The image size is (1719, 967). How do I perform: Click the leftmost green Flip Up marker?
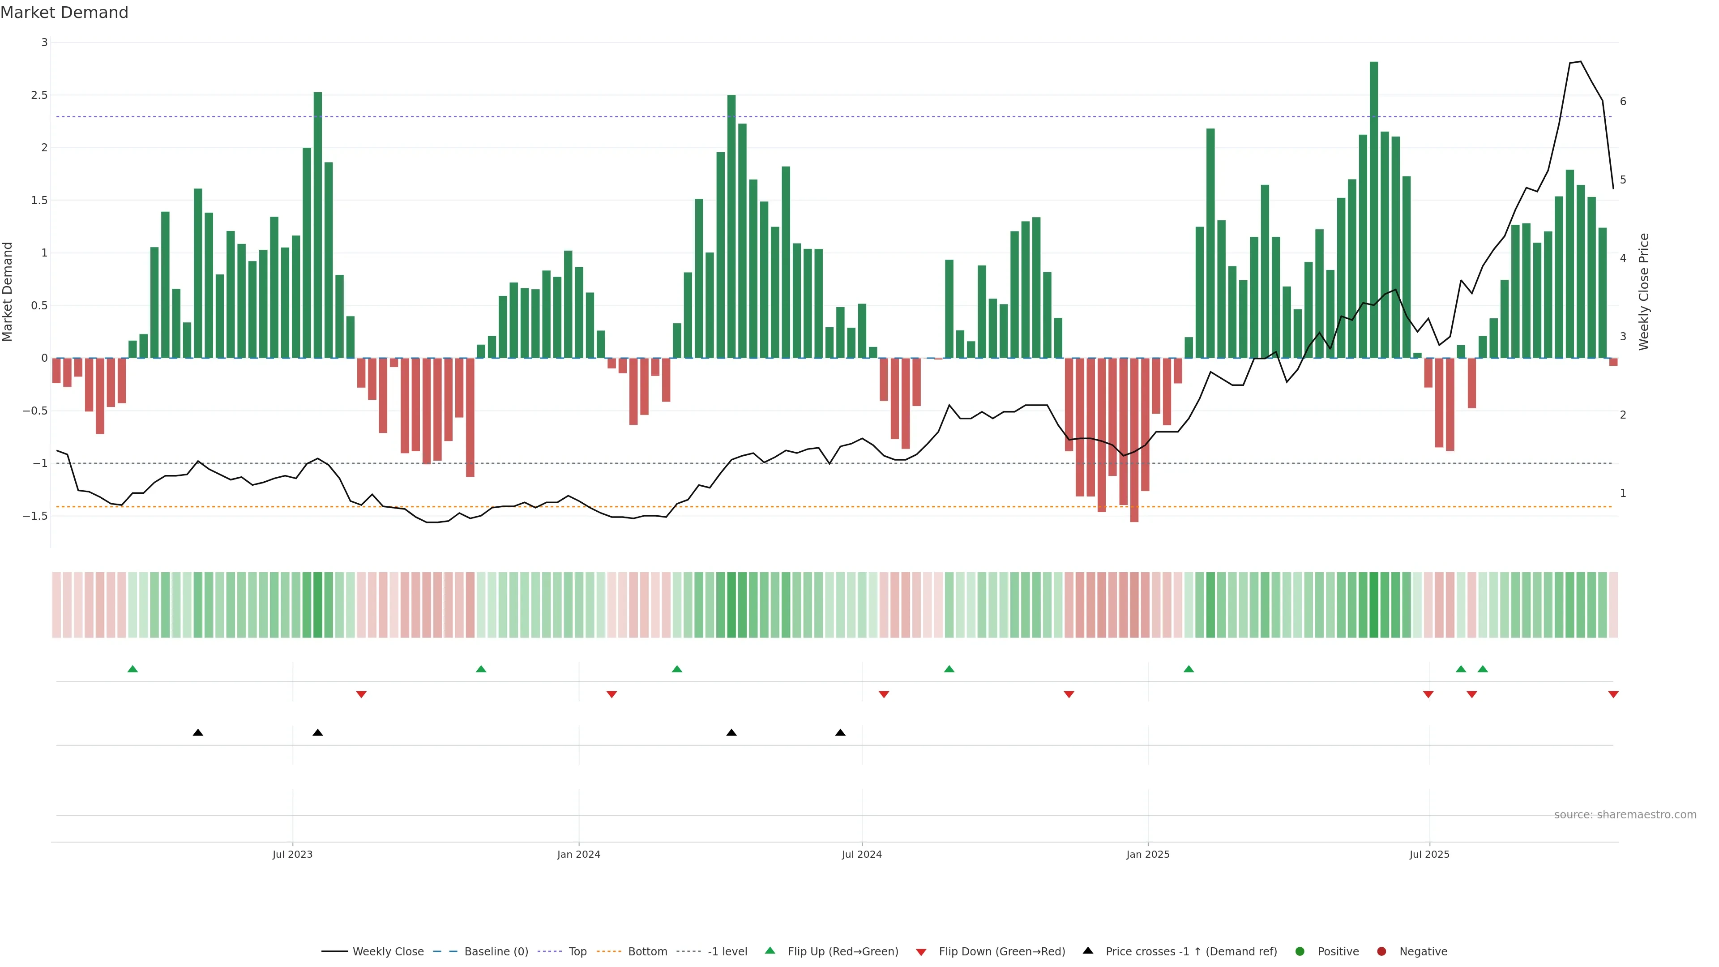(x=132, y=669)
